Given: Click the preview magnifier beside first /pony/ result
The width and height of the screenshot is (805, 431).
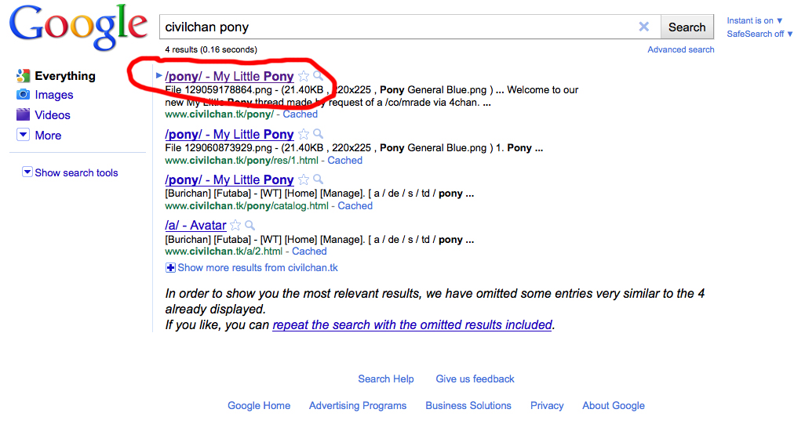Looking at the screenshot, I should 318,77.
